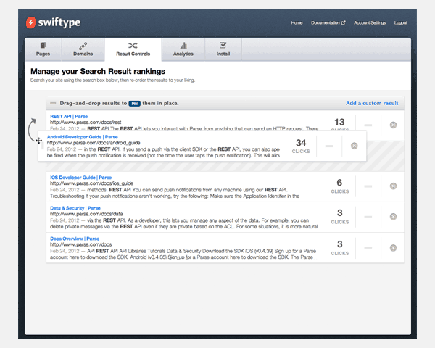
Task: Click the move handle beside Android Developer Guide
Action: pyautogui.click(x=38, y=141)
